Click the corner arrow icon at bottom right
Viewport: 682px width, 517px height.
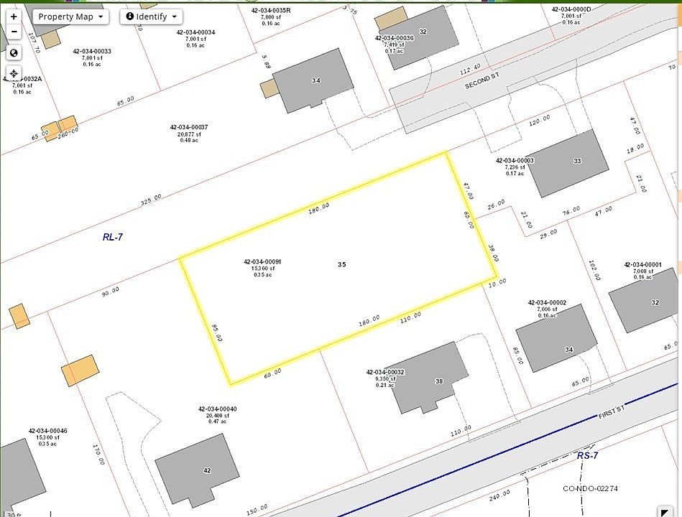[x=665, y=512]
